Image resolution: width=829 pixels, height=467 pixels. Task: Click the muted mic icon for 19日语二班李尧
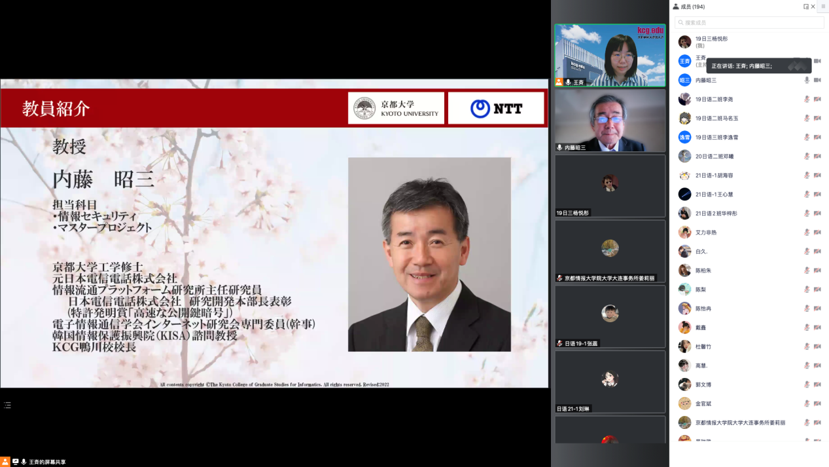pyautogui.click(x=807, y=99)
